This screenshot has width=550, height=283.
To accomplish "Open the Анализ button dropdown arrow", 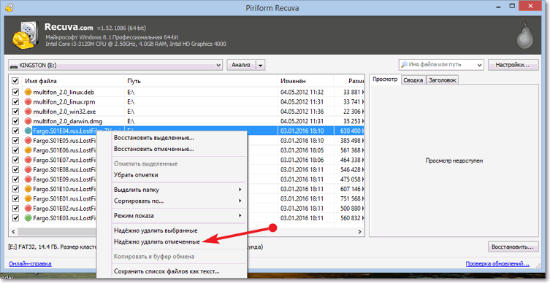I will (x=261, y=65).
